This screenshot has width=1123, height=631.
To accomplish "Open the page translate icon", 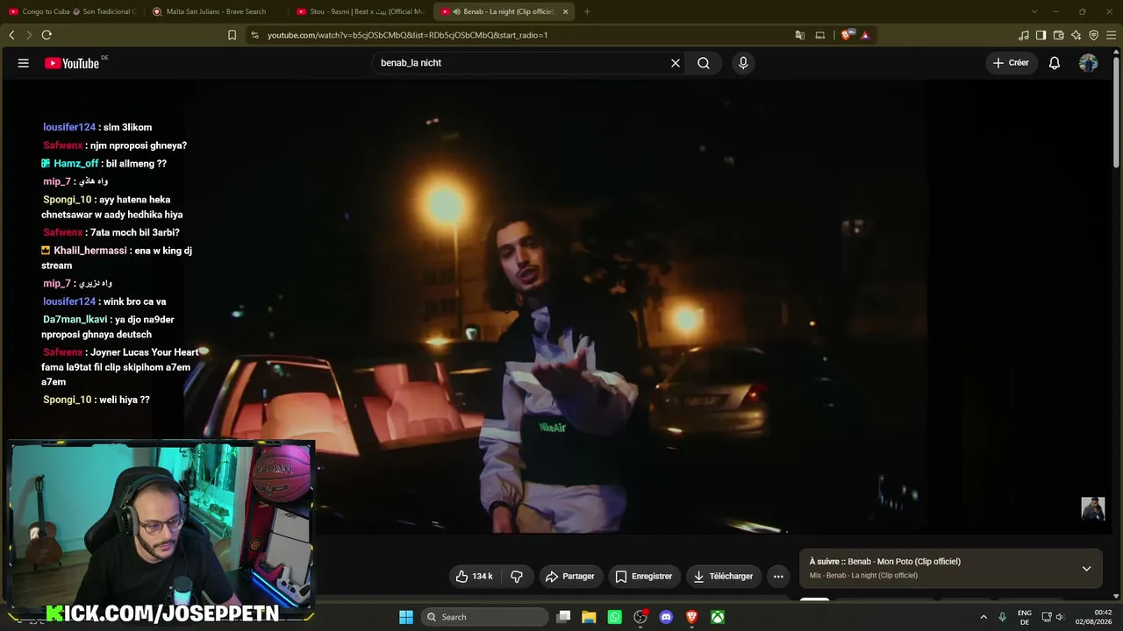I will [800, 35].
